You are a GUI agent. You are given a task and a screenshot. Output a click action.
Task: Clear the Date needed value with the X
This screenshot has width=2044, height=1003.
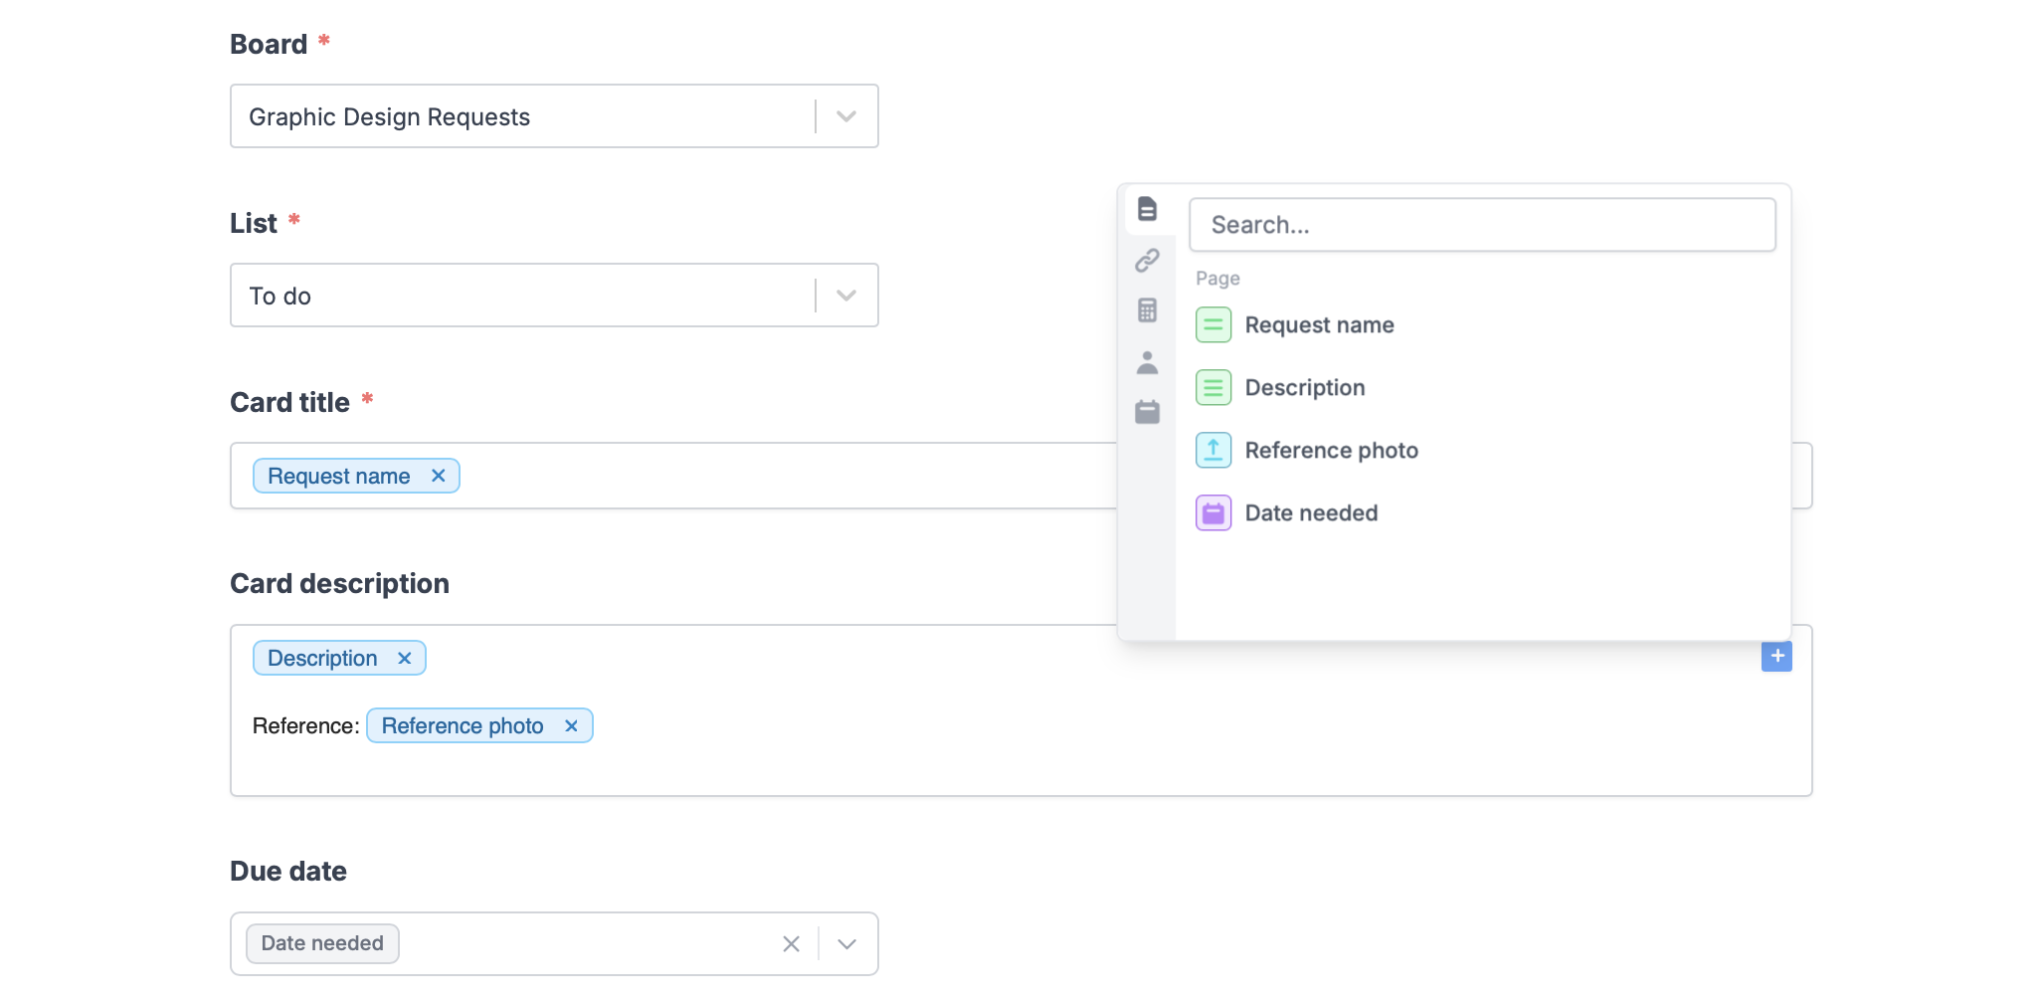tap(792, 942)
